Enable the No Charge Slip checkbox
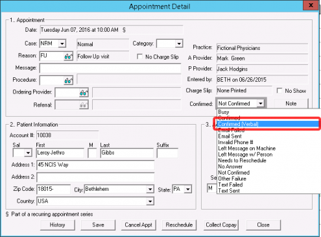321x237 pixels. coord(140,56)
